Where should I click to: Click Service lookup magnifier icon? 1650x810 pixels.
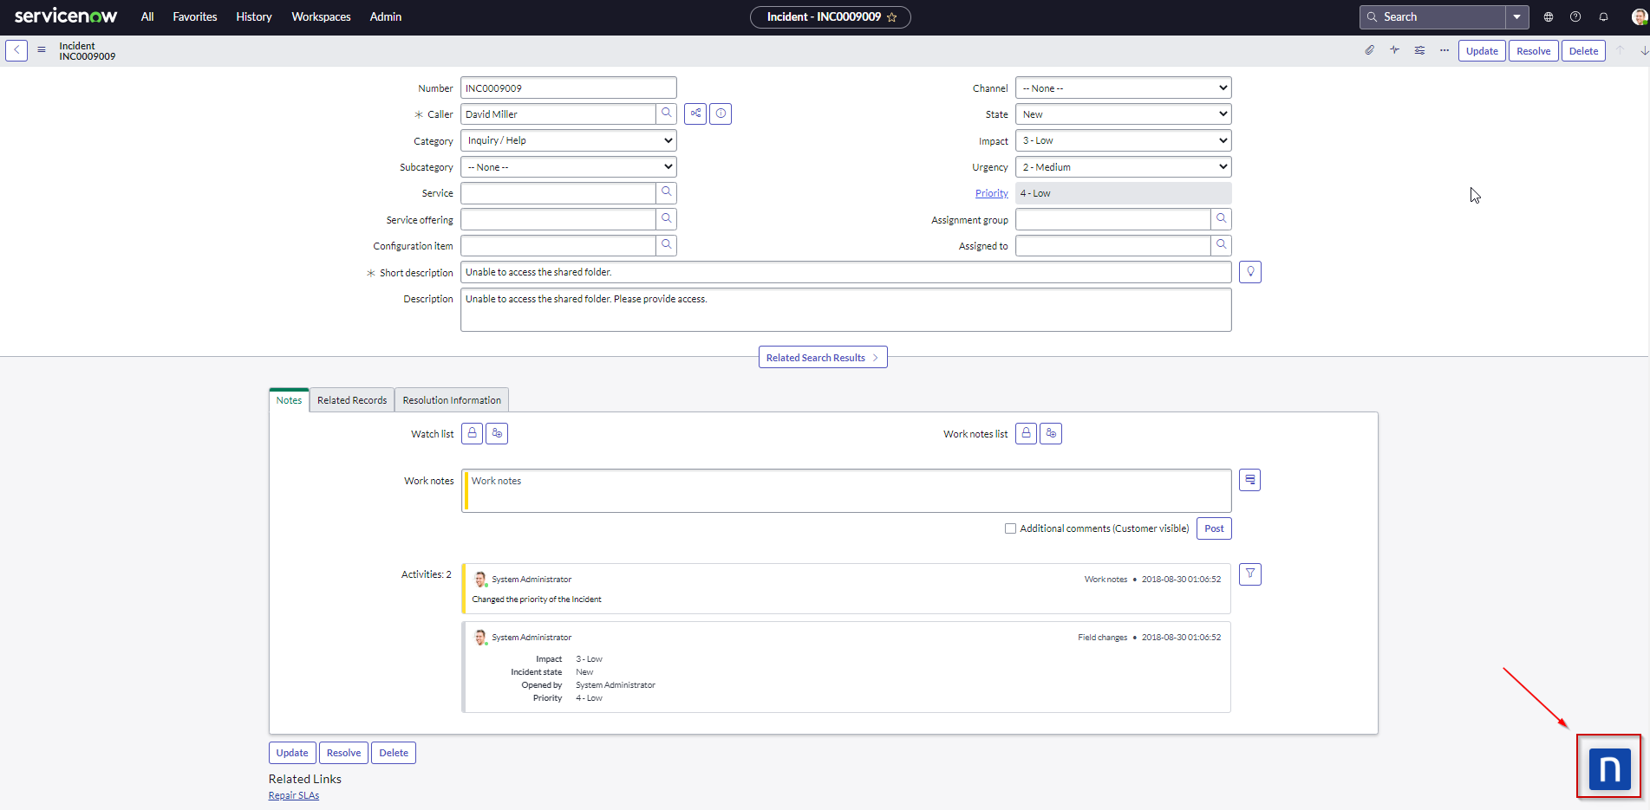666,192
